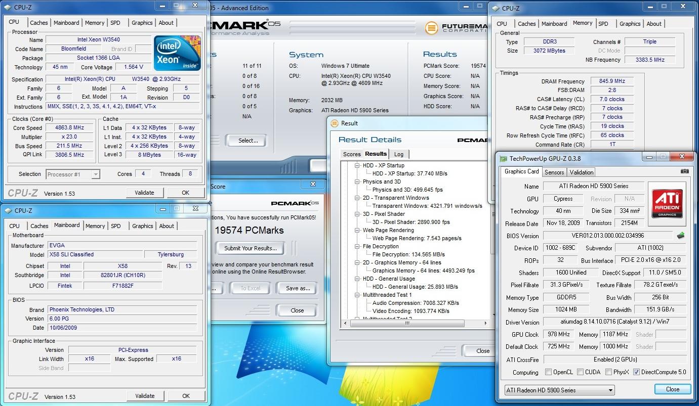Viewport: 699px width, 406px height.
Task: Open Memory tab in CPU-Z Mainboard window
Action: click(95, 226)
